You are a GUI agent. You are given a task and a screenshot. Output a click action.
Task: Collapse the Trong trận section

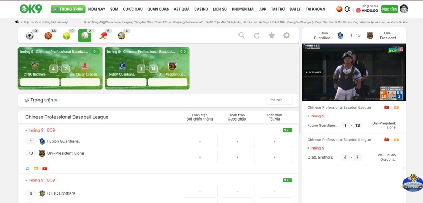[56, 100]
